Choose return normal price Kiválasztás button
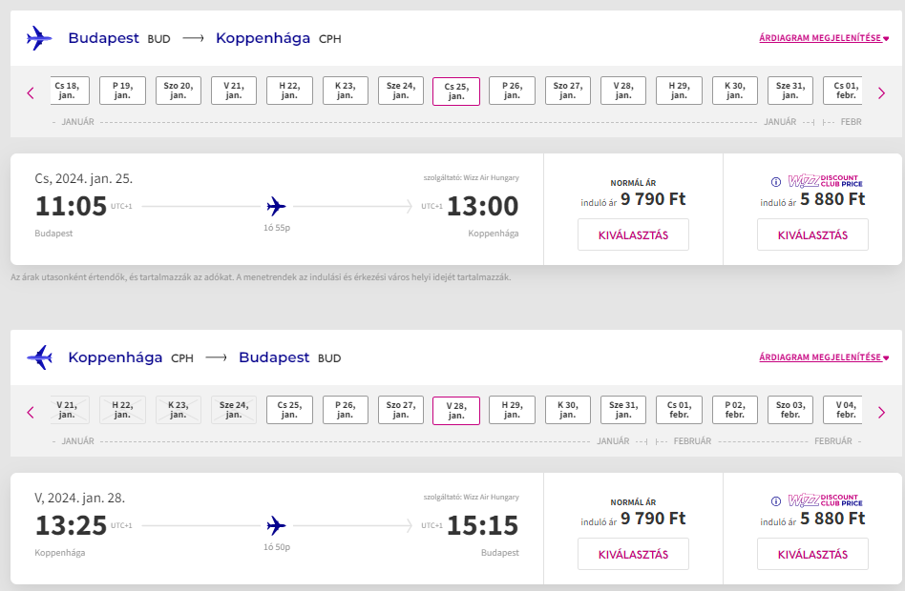Screen dimensions: 905x591 coord(633,554)
